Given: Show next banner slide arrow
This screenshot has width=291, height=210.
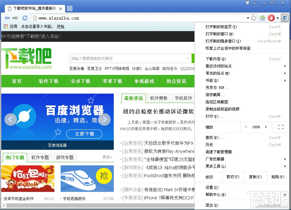Looking at the screenshot, I should point(104,120).
